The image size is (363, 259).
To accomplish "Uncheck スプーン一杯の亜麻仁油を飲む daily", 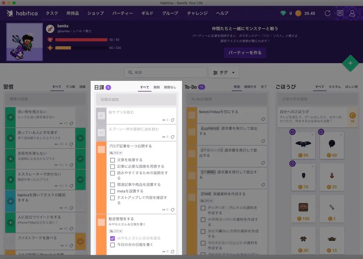I will click(x=101, y=132).
